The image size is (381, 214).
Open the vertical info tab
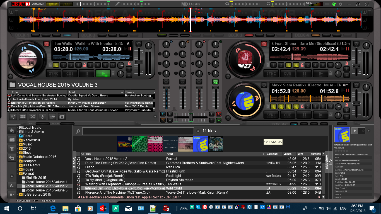[x=331, y=162]
